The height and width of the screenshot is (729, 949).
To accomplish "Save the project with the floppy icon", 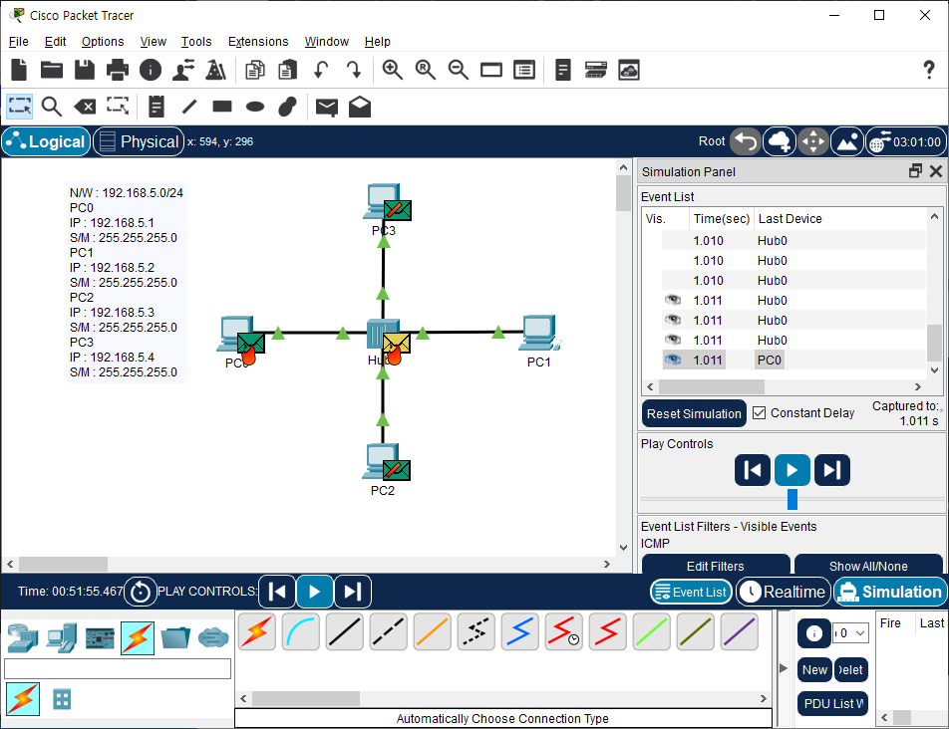I will click(85, 70).
